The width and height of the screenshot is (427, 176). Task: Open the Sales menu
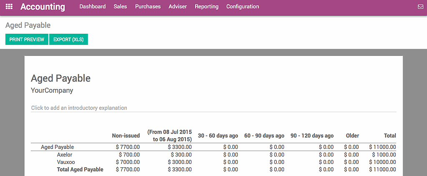[120, 7]
